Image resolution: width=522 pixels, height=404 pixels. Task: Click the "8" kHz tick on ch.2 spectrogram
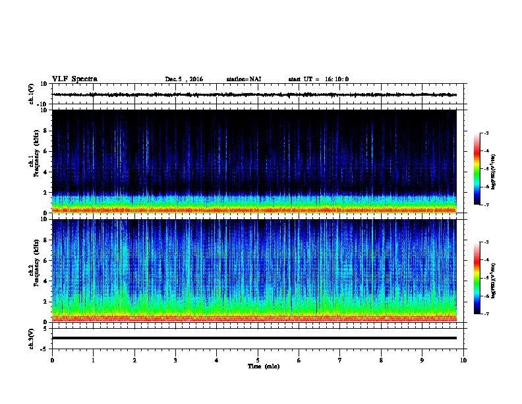click(45, 240)
